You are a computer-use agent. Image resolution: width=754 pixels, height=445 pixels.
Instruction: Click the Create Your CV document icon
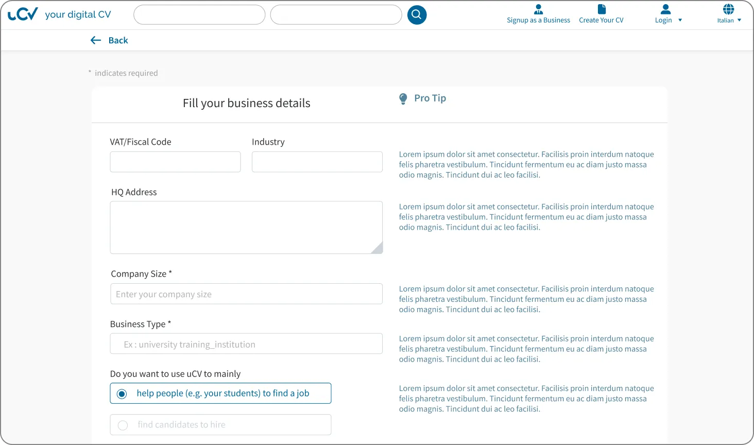click(601, 9)
